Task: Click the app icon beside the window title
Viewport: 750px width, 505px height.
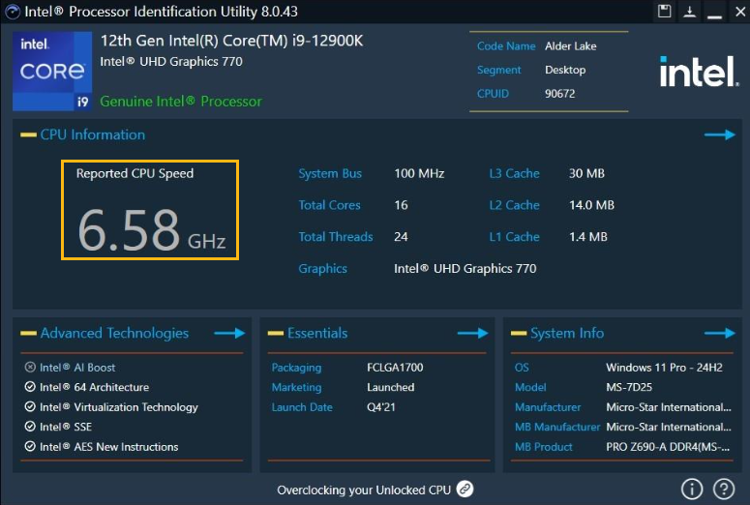Action: pos(12,12)
